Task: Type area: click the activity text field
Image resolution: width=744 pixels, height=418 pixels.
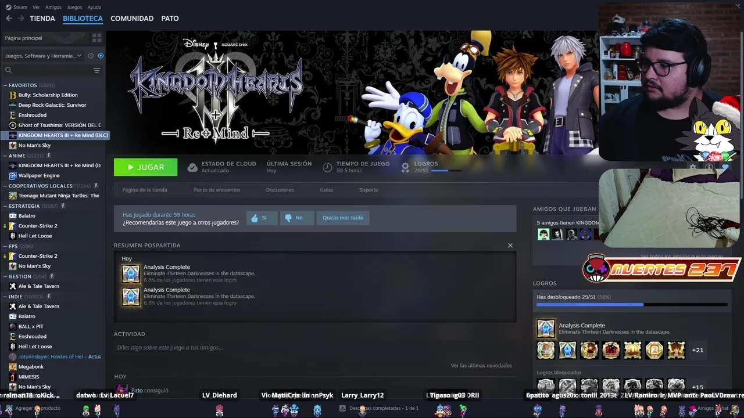Action: coord(314,348)
